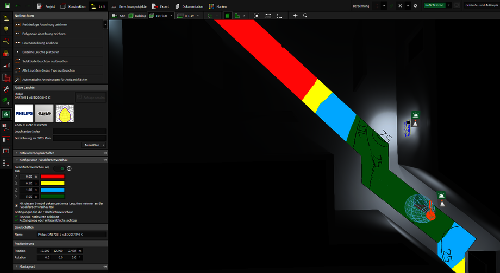The image size is (500, 273).
Task: Click the Building navigation button
Action: pyautogui.click(x=136, y=16)
